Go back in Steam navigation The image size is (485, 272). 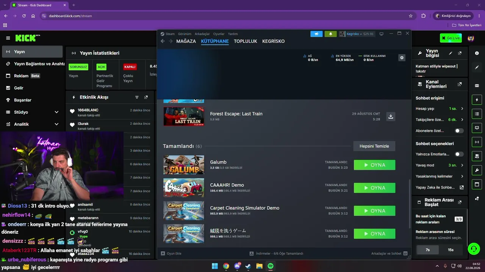(163, 41)
